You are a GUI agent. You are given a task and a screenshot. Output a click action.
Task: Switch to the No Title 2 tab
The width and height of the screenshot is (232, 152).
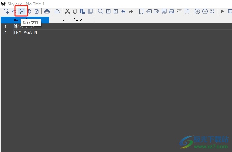[72, 20]
